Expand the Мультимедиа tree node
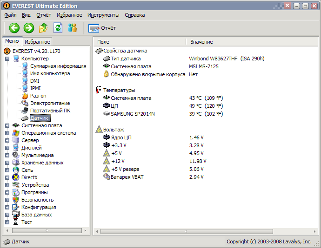Screen dimensions: 321x248 (x=7, y=155)
